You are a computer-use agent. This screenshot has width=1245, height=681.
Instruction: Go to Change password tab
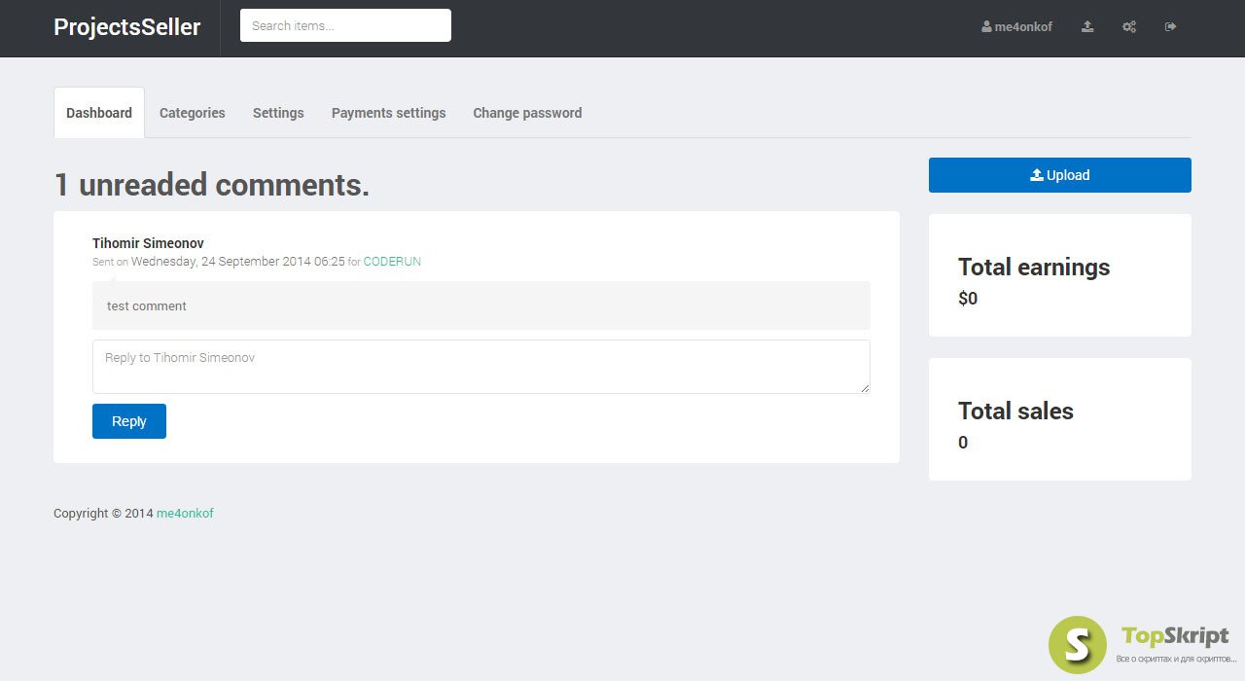pyautogui.click(x=527, y=113)
